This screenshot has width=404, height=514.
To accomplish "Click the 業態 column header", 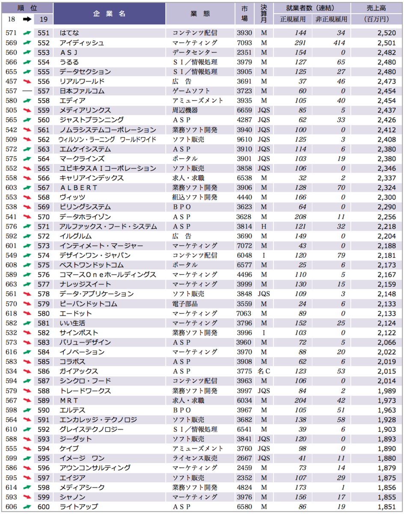I will pyautogui.click(x=200, y=14).
